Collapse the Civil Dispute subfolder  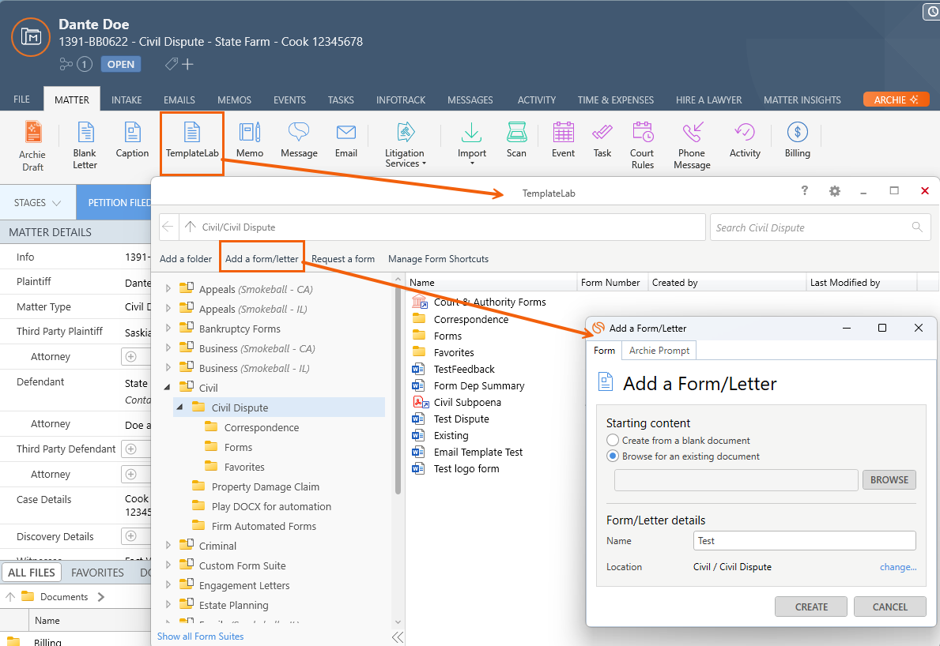[x=179, y=408]
